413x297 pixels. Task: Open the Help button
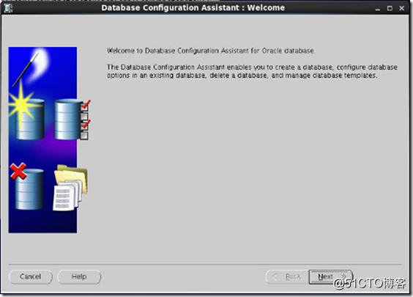(79, 276)
